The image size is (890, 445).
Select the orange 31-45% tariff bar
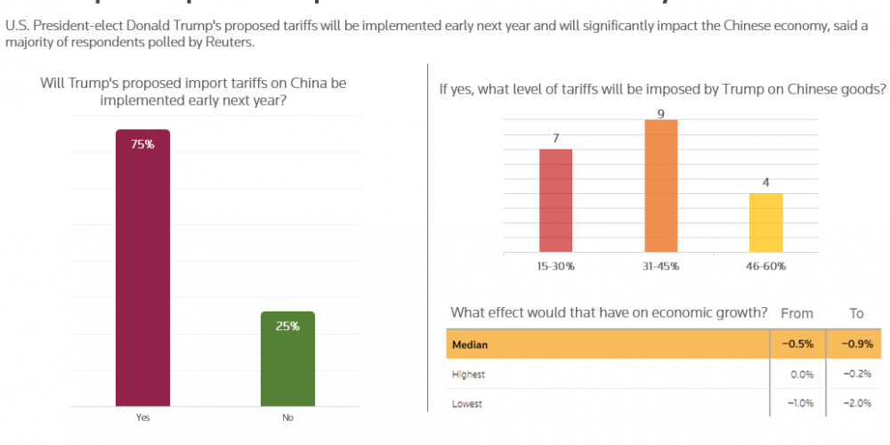click(661, 186)
